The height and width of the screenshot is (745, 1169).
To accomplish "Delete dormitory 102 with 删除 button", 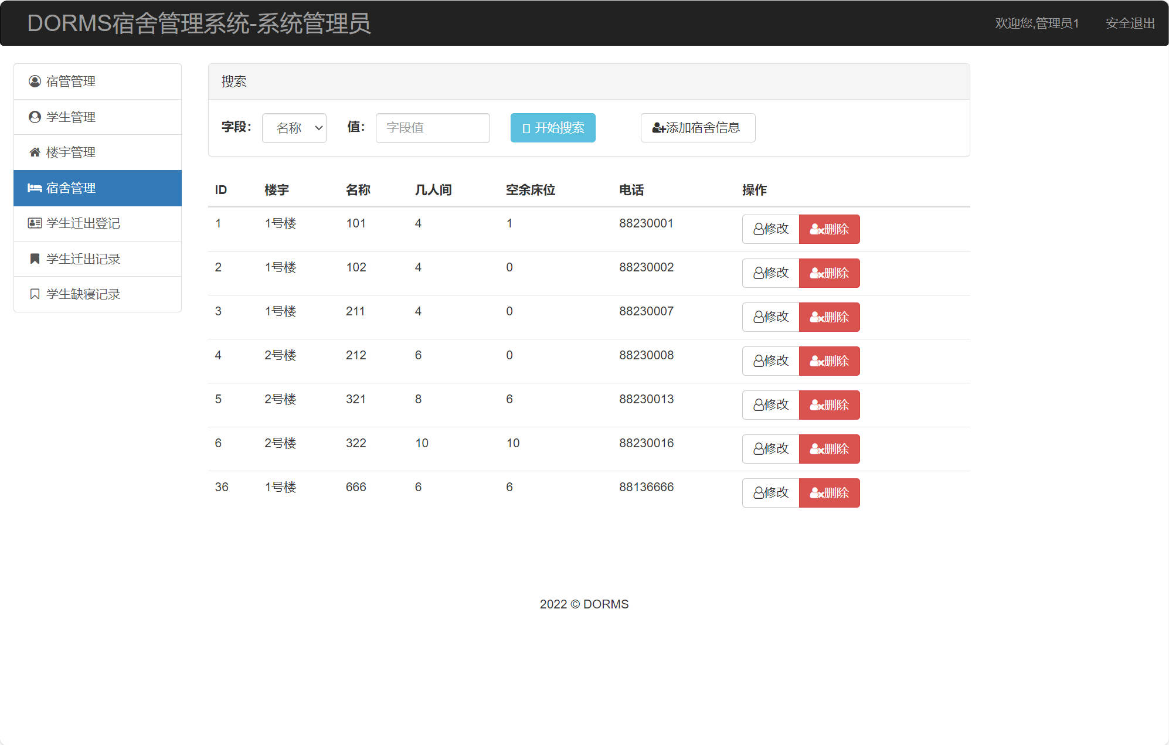I will click(829, 273).
